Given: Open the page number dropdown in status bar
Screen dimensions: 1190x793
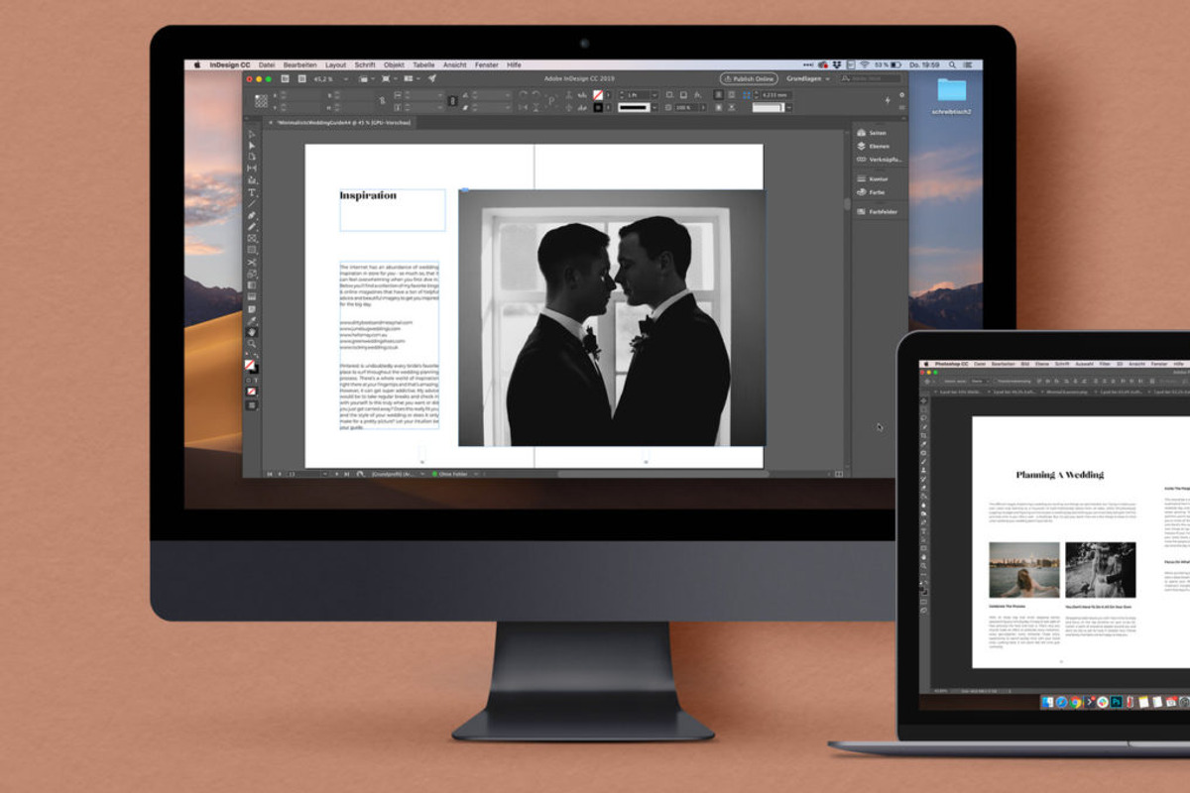Looking at the screenshot, I should point(325,474).
